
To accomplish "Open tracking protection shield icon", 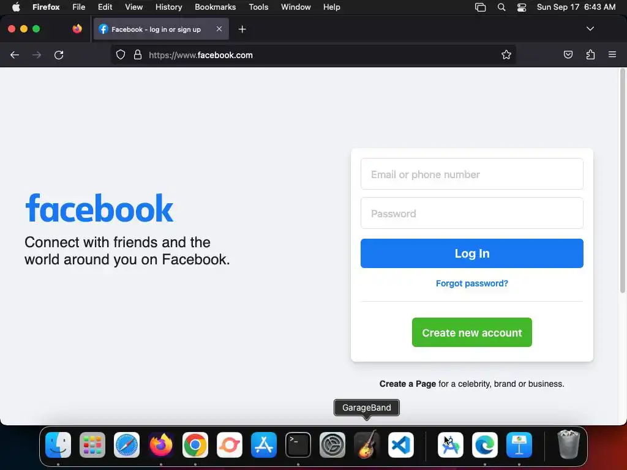I will (121, 54).
